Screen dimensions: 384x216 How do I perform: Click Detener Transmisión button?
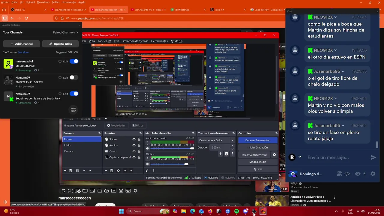pos(258,140)
